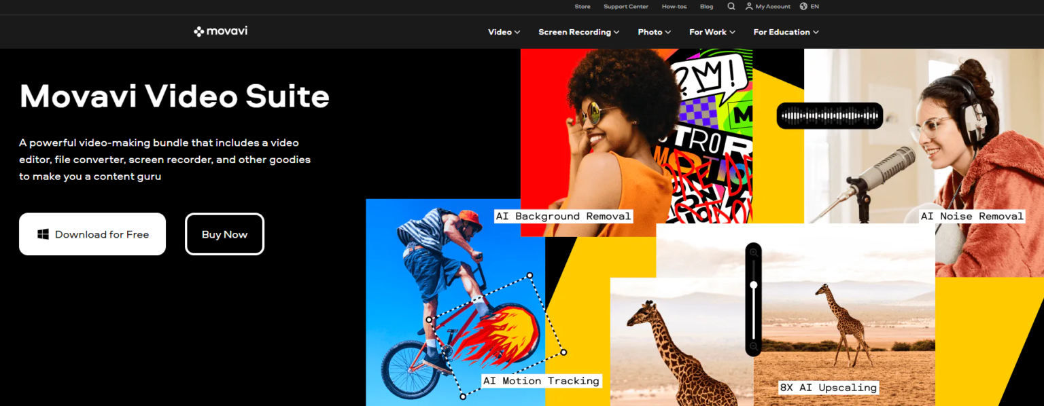The width and height of the screenshot is (1044, 406).
Task: Open the search magnifier icon
Action: (731, 6)
